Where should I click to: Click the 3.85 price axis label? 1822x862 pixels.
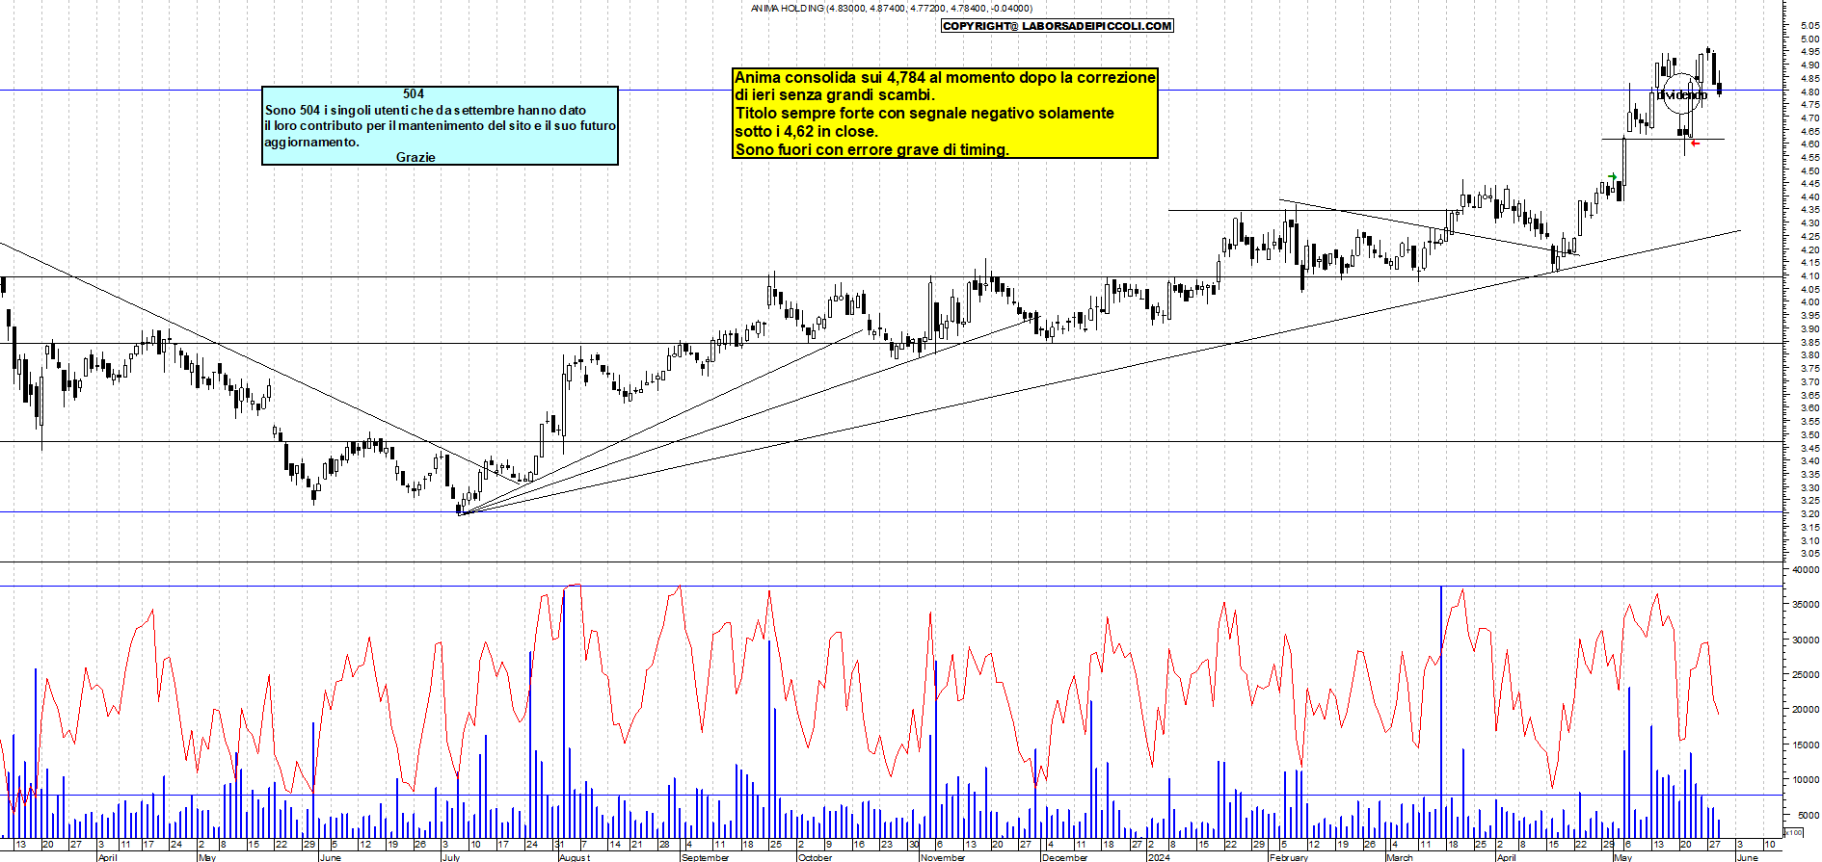pos(1809,342)
